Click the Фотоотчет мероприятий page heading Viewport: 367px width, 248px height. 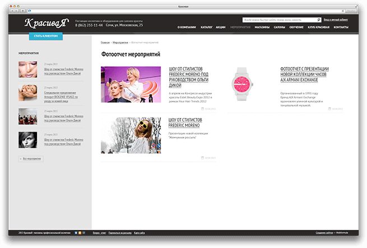(x=131, y=54)
